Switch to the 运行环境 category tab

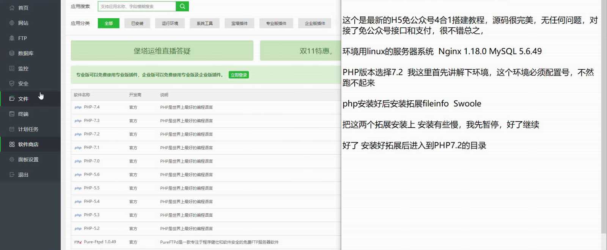pos(170,23)
